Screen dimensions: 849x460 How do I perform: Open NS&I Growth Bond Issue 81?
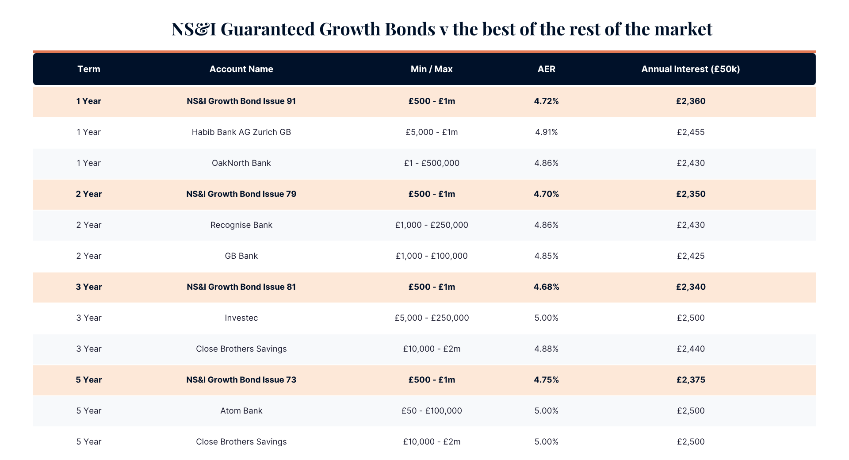pos(241,287)
